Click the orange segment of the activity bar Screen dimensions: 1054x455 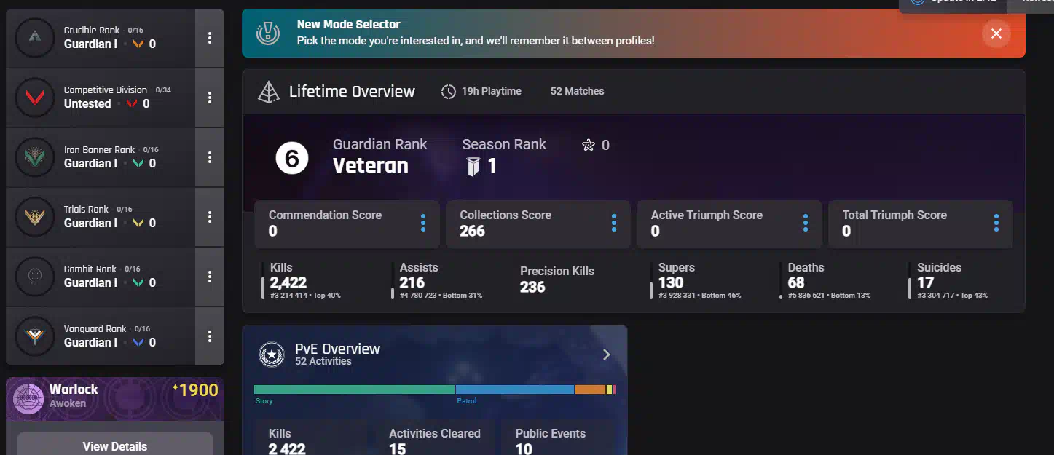(591, 389)
